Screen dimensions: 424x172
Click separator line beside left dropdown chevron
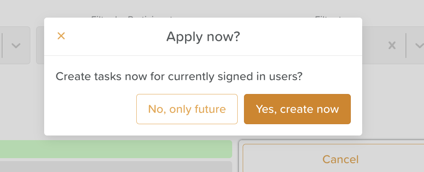point(3,45)
